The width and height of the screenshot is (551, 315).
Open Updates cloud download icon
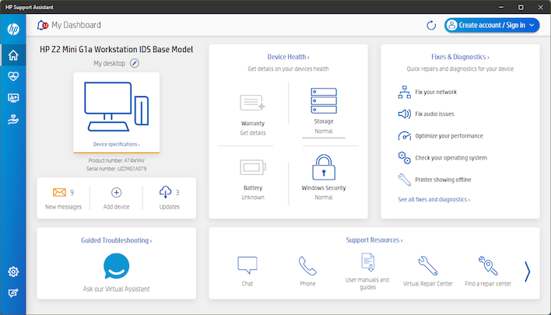[x=164, y=192]
